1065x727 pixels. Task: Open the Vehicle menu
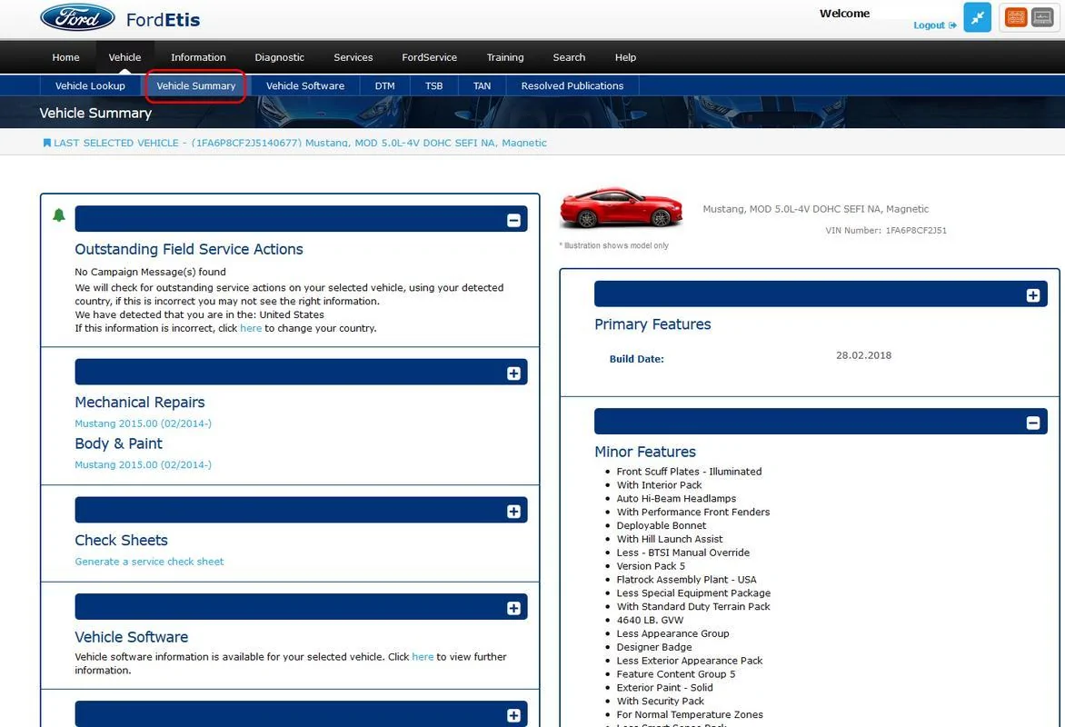pos(125,57)
